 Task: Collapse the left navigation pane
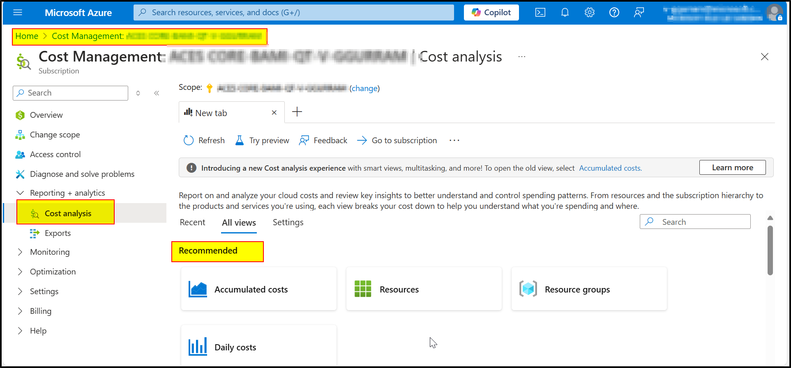tap(157, 93)
